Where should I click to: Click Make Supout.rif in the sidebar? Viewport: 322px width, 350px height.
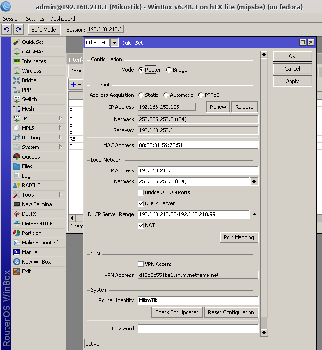click(38, 243)
